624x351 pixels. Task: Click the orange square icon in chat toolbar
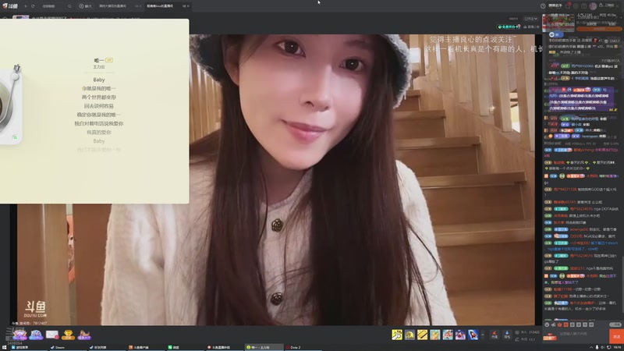(x=566, y=324)
